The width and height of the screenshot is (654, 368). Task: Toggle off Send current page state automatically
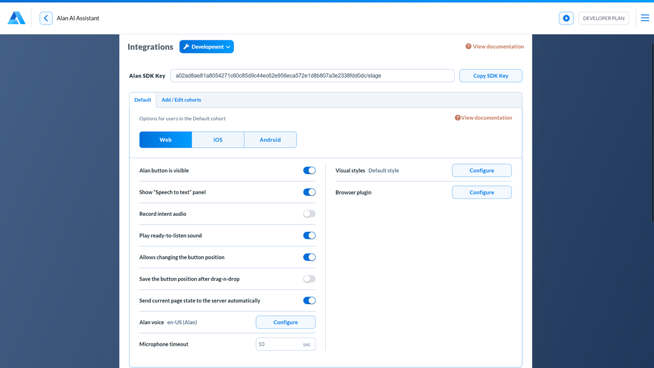click(x=309, y=300)
